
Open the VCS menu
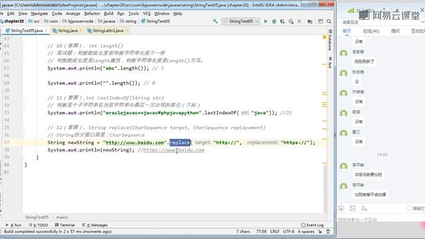[147, 13]
